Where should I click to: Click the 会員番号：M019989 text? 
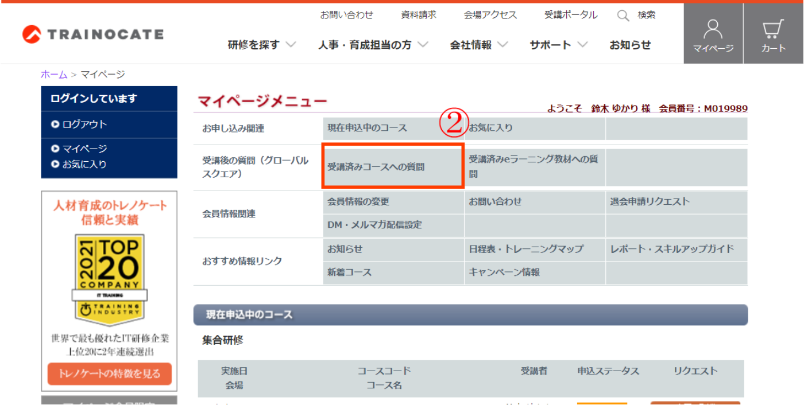click(703, 109)
